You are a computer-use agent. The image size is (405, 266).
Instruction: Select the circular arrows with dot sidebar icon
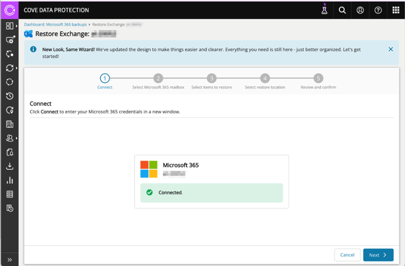10,54
